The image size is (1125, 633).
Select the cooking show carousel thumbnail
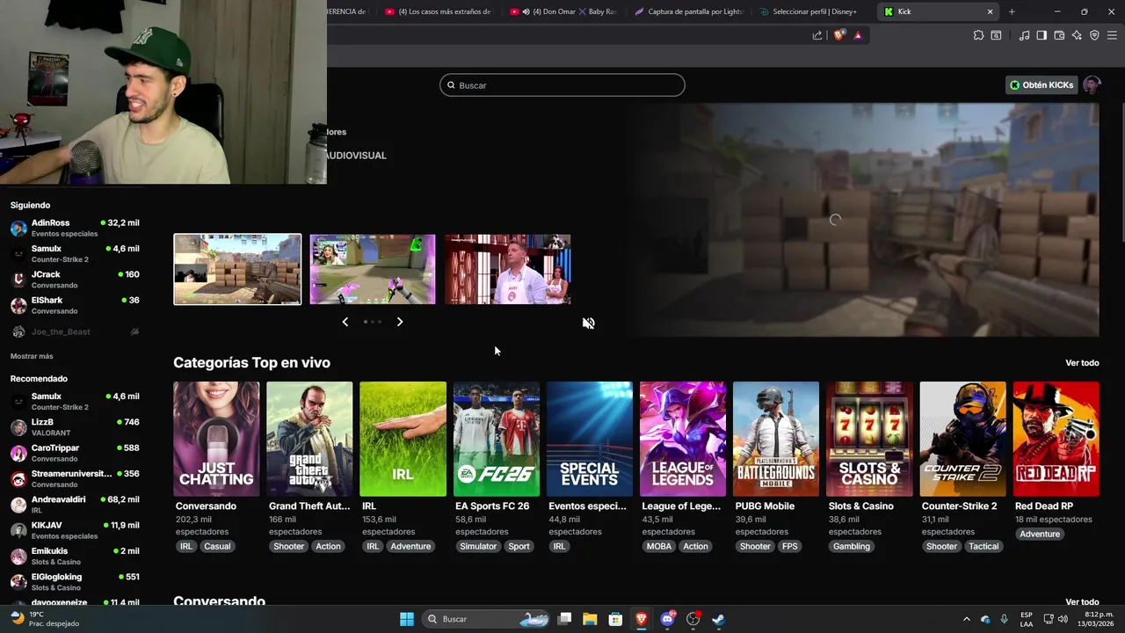[508, 269]
